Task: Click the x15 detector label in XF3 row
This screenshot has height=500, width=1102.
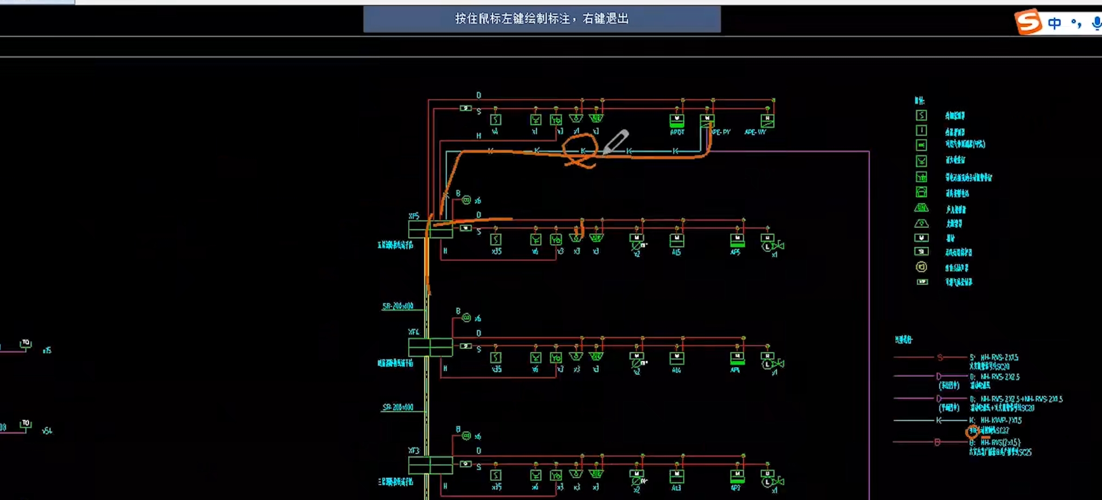Action: pyautogui.click(x=496, y=487)
